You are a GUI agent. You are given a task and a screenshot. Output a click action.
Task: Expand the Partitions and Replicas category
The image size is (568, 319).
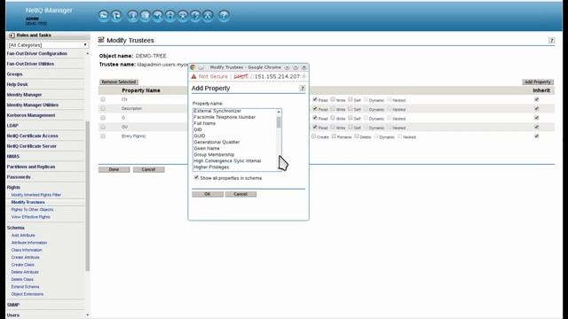tap(31, 167)
